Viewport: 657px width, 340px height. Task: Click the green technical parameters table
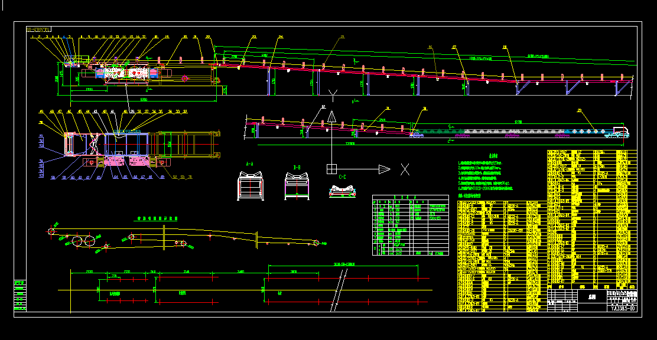point(411,225)
